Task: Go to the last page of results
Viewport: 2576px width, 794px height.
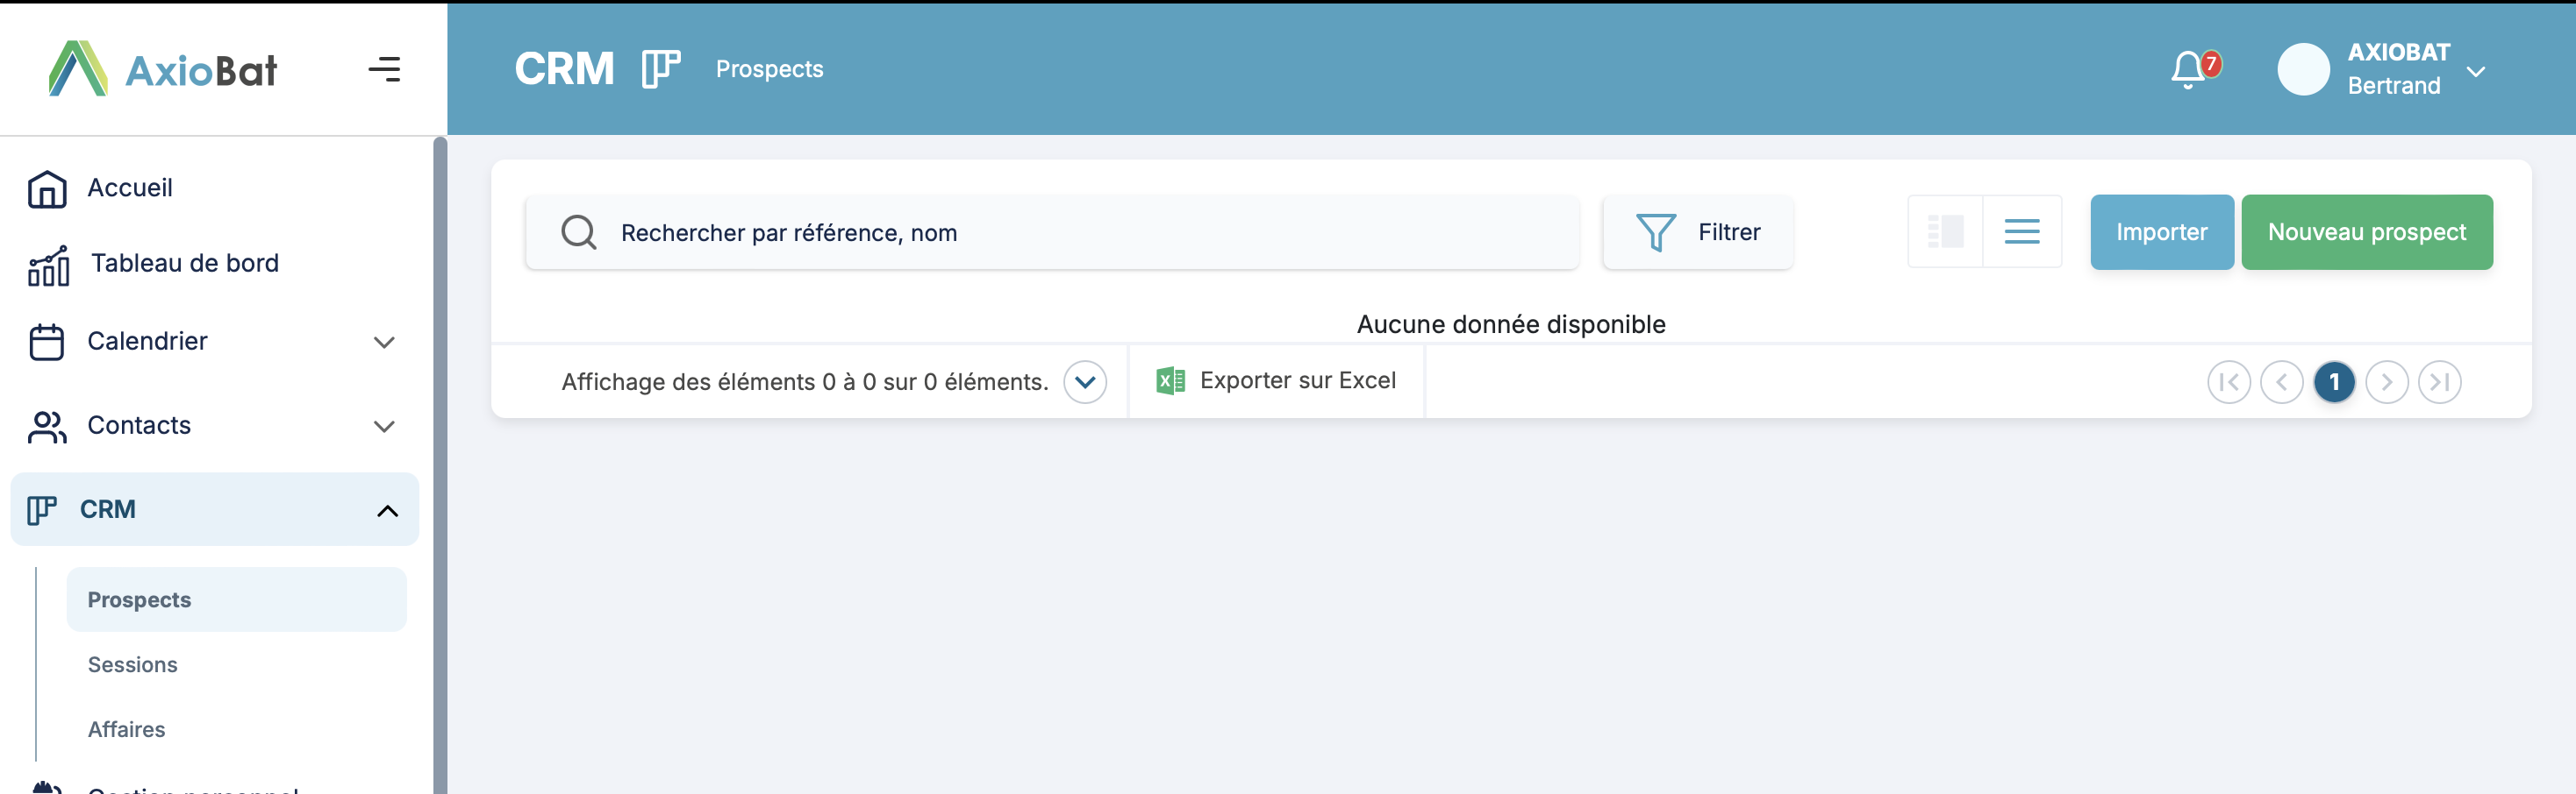Action: click(2439, 381)
